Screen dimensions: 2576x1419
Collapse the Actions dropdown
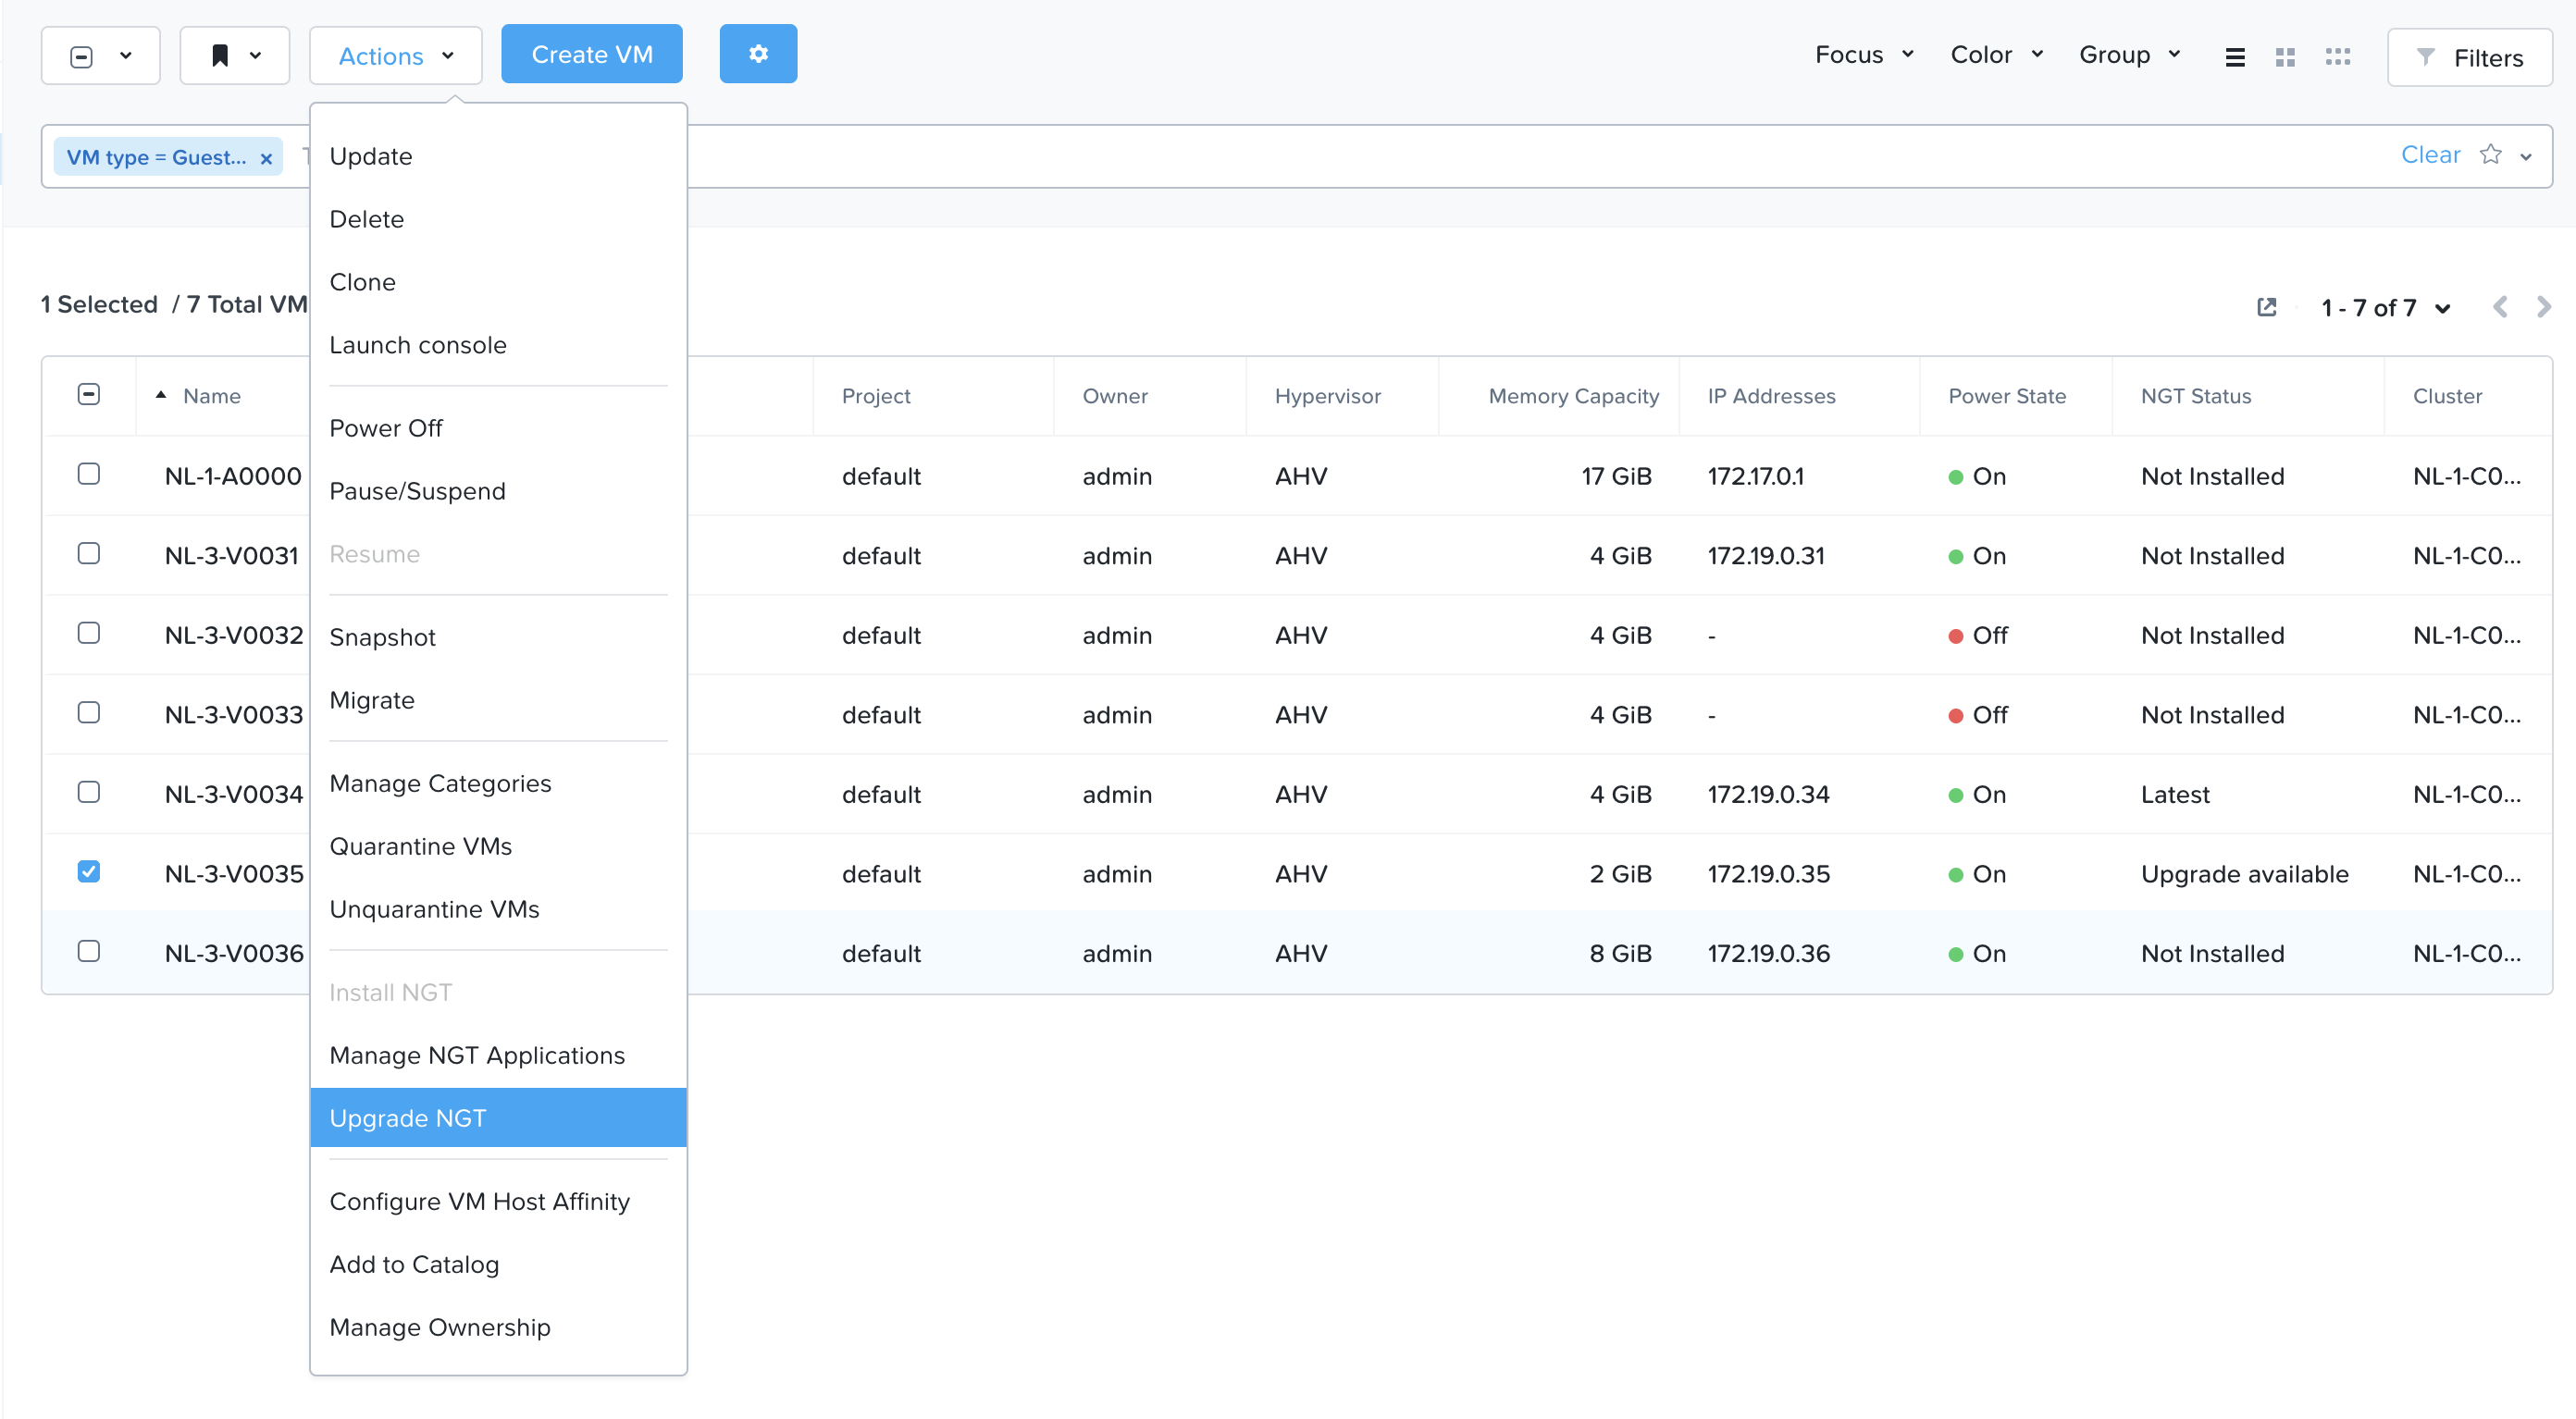point(396,55)
